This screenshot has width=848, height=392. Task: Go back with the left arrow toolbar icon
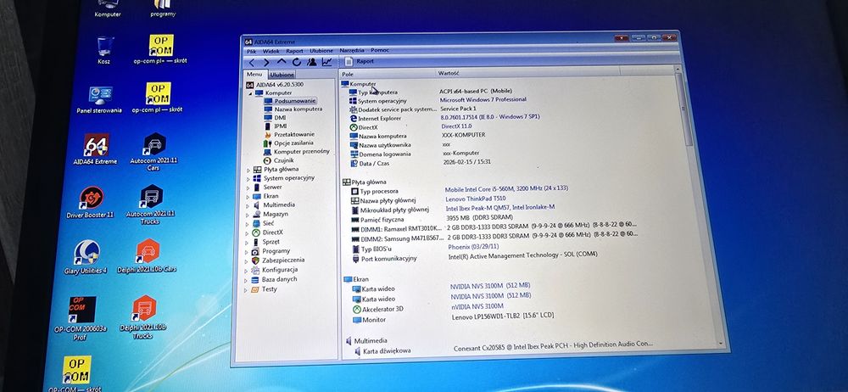click(252, 62)
